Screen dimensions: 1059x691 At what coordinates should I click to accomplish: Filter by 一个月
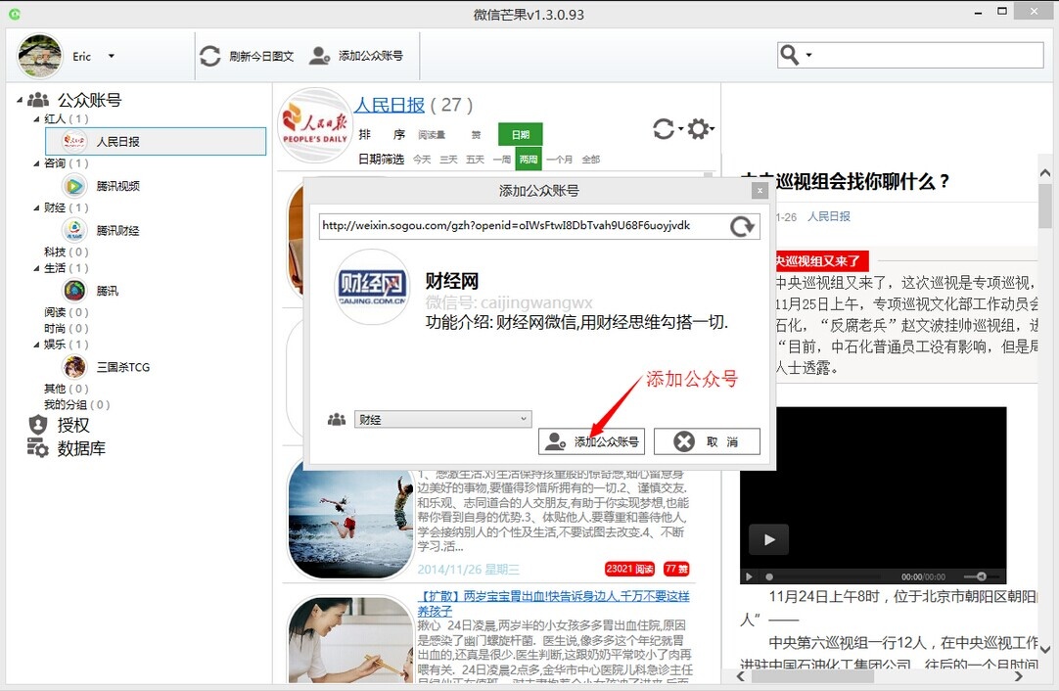tap(559, 160)
